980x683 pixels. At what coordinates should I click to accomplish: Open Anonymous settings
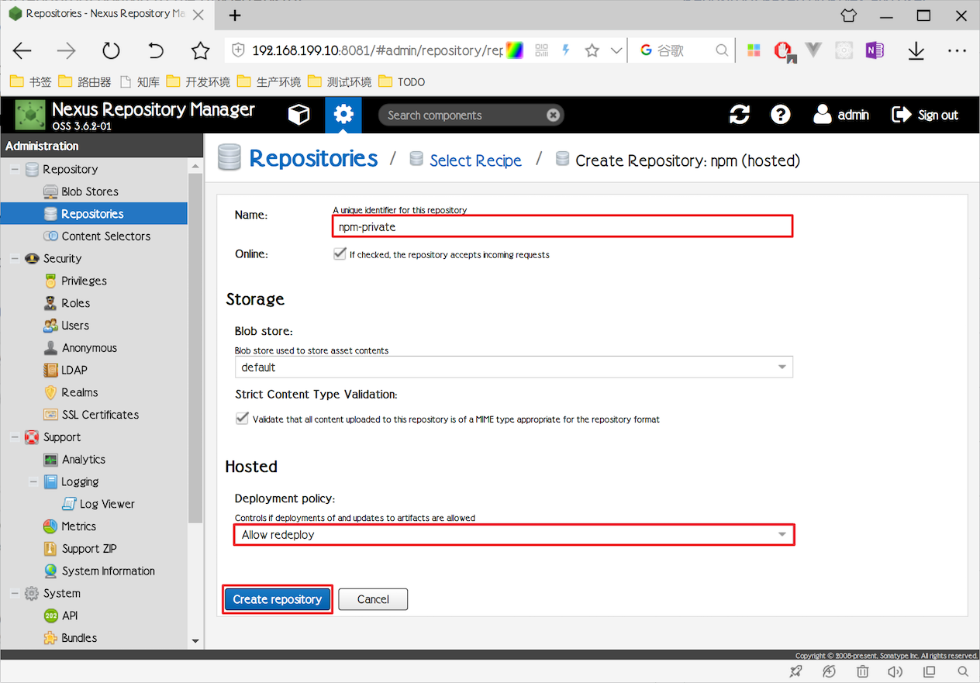coord(89,348)
